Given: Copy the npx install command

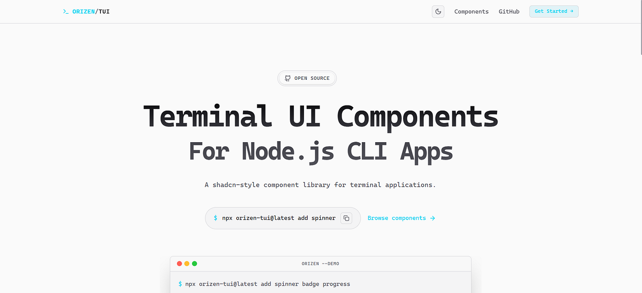Looking at the screenshot, I should 346,218.
